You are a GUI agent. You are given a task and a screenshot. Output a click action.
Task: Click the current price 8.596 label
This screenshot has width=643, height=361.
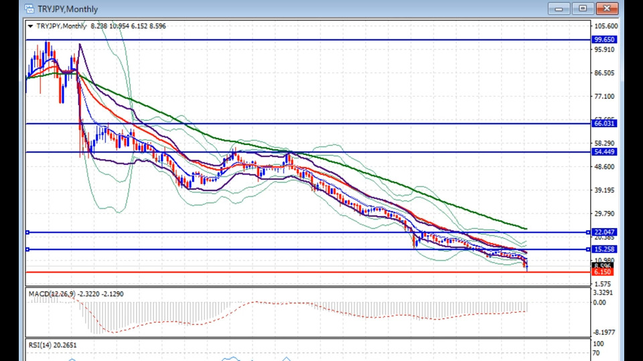(x=602, y=266)
